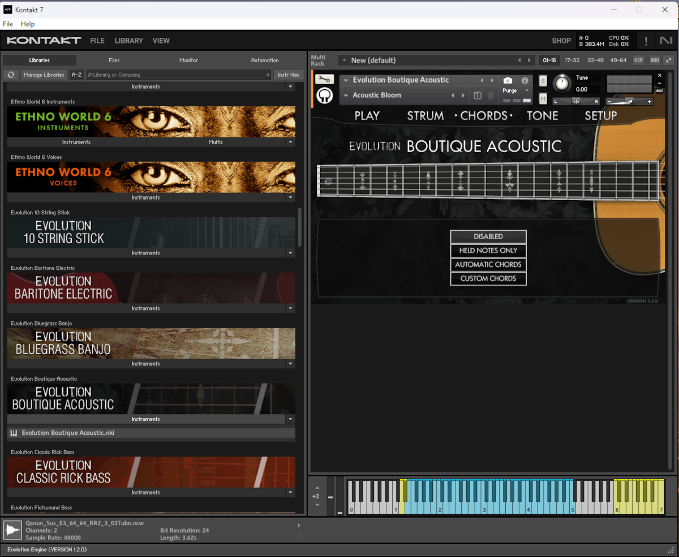Image resolution: width=679 pixels, height=557 pixels.
Task: Go to previous snapshot before Acoustic Bloom
Action: (x=453, y=96)
